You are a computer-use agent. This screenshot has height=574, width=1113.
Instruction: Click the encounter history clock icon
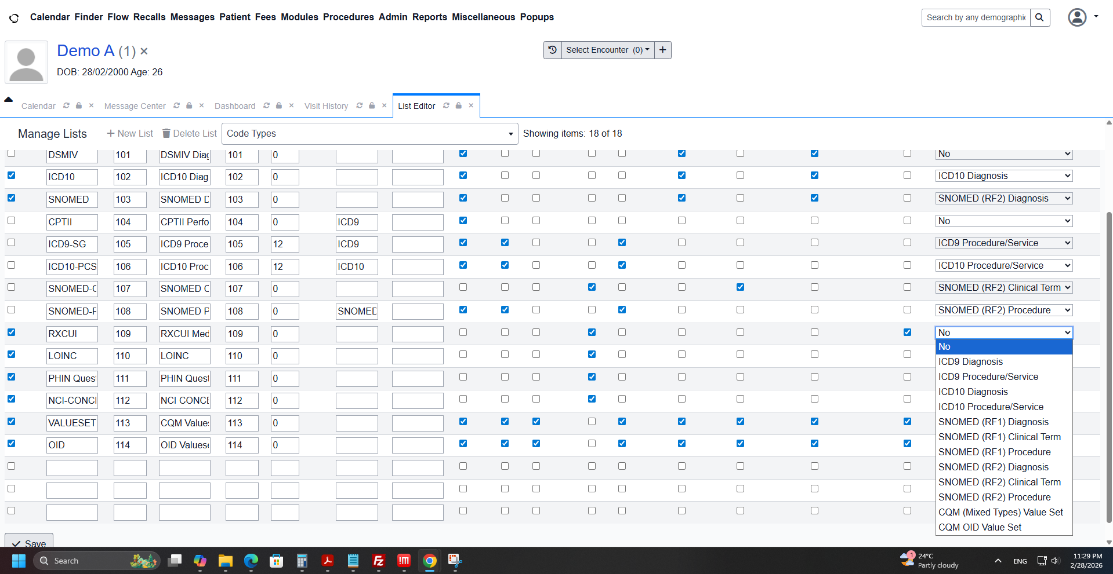tap(552, 50)
